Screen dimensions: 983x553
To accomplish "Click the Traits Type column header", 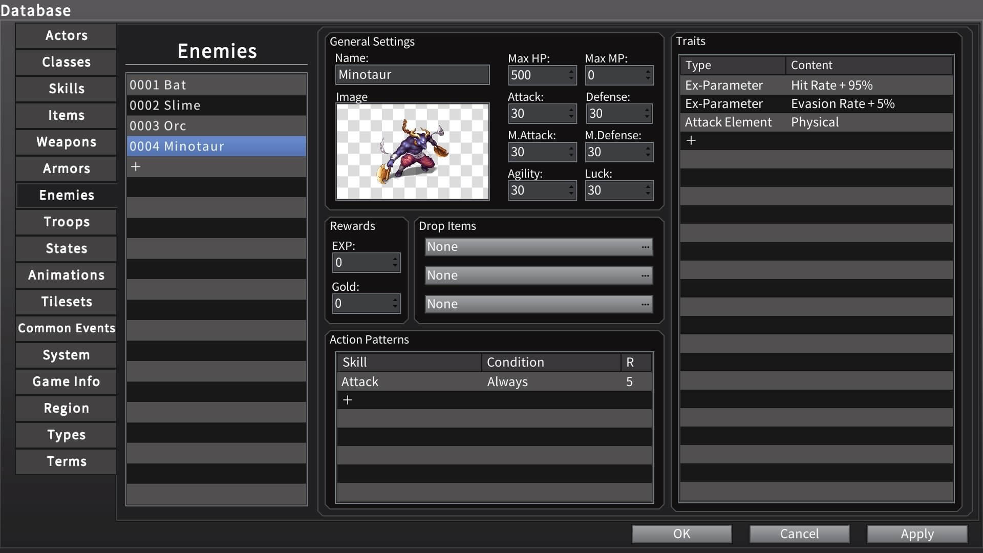I will pyautogui.click(x=733, y=66).
